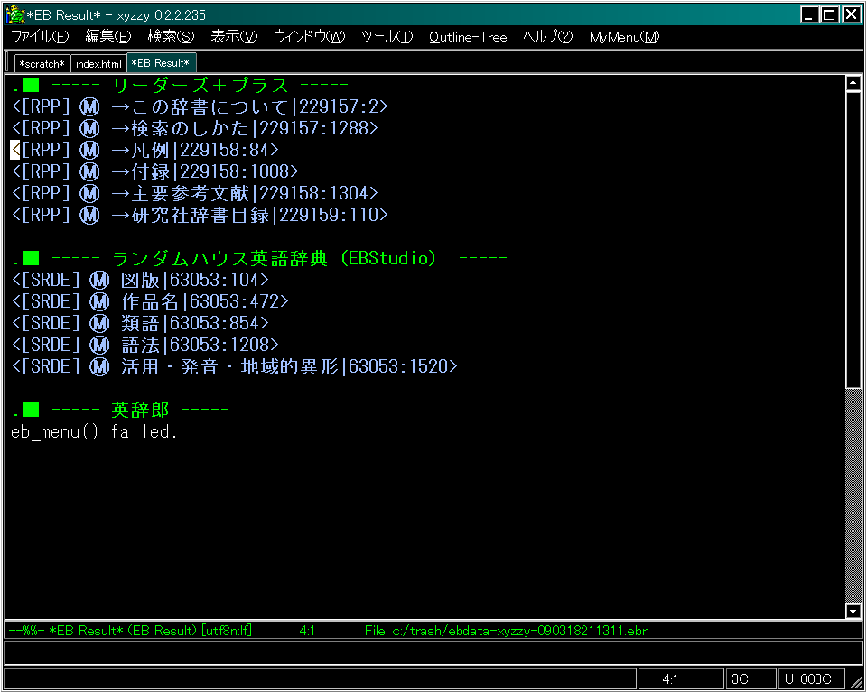Screen dimensions: 867x693
Task: Open the Outline-Tree menu
Action: click(468, 37)
